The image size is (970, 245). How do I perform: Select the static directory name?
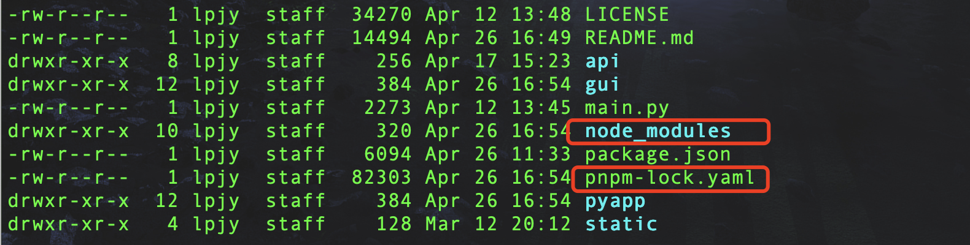(621, 224)
